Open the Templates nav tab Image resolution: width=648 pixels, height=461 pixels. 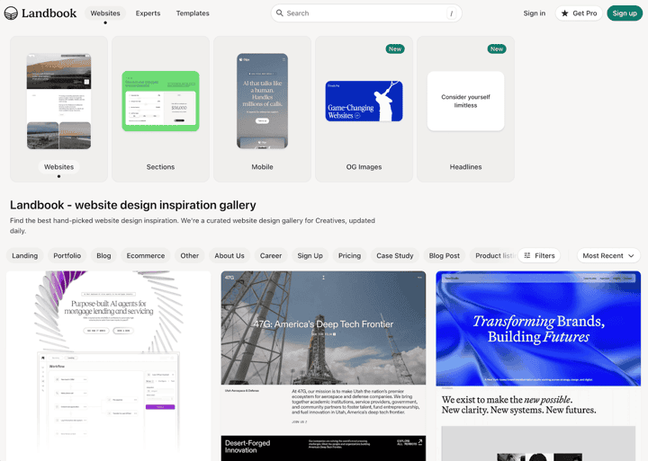coord(193,13)
